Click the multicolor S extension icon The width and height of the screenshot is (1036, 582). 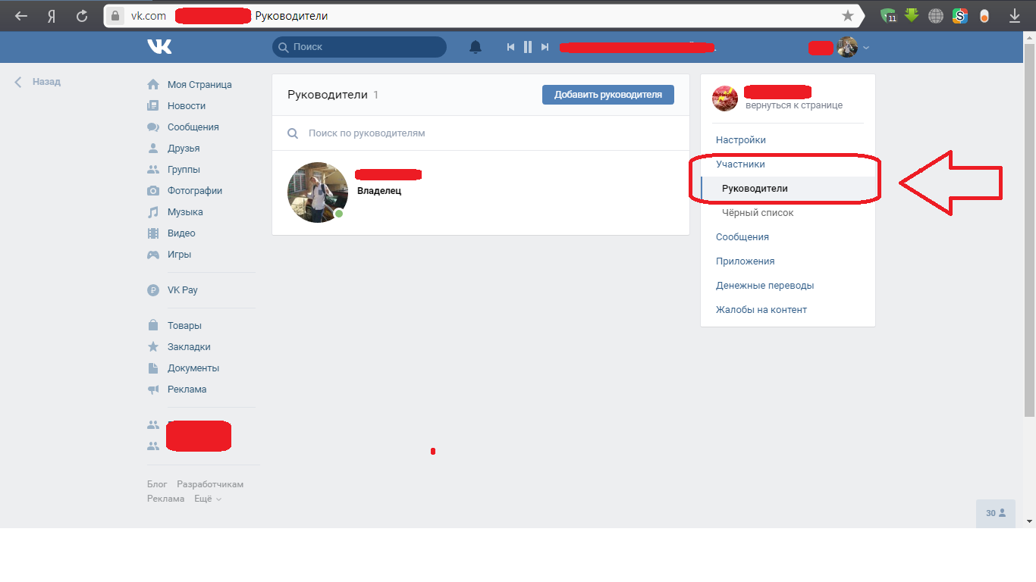(x=960, y=15)
